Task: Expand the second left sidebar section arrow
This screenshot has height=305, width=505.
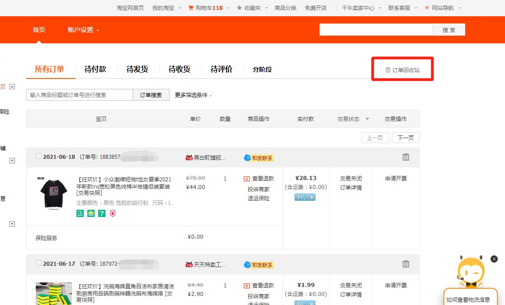Action: click(x=12, y=161)
